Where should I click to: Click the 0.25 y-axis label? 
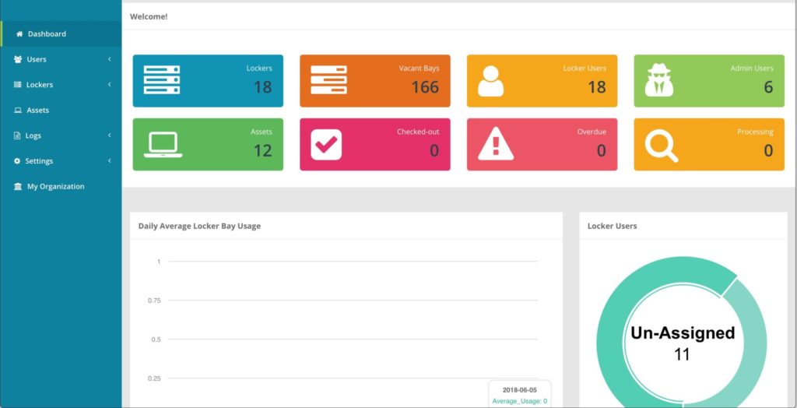pos(154,378)
